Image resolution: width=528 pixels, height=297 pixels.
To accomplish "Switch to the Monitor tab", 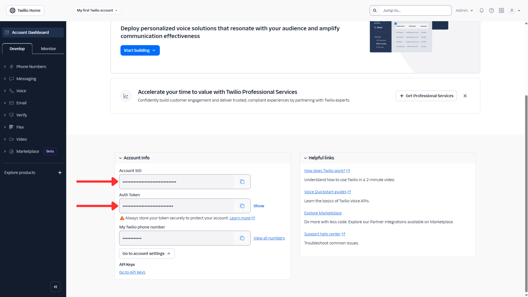I will pos(48,48).
